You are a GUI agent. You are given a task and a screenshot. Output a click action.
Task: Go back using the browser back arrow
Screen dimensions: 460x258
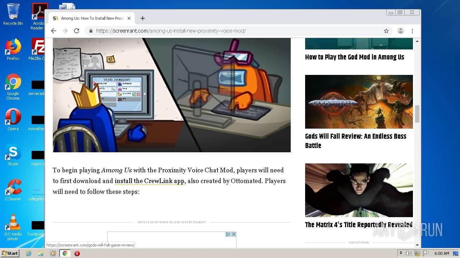[x=54, y=31]
